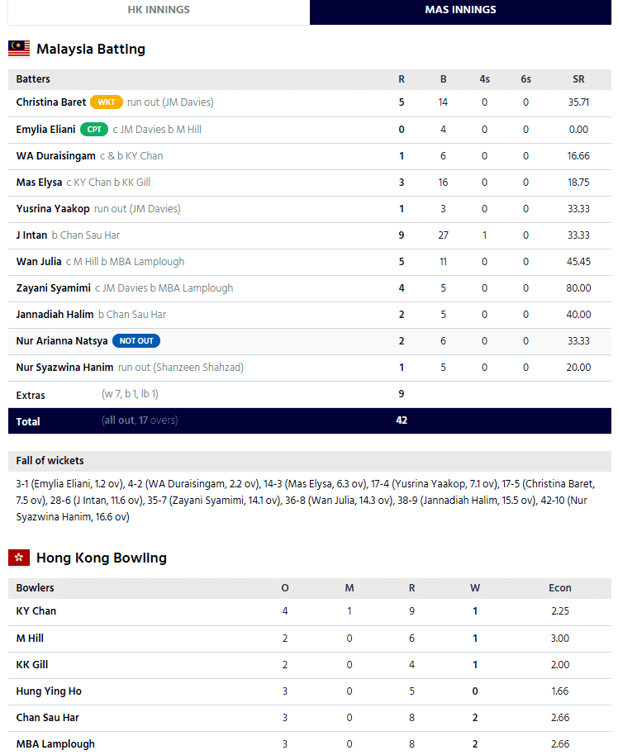
Task: Select batter J Intan
Action: (x=31, y=235)
